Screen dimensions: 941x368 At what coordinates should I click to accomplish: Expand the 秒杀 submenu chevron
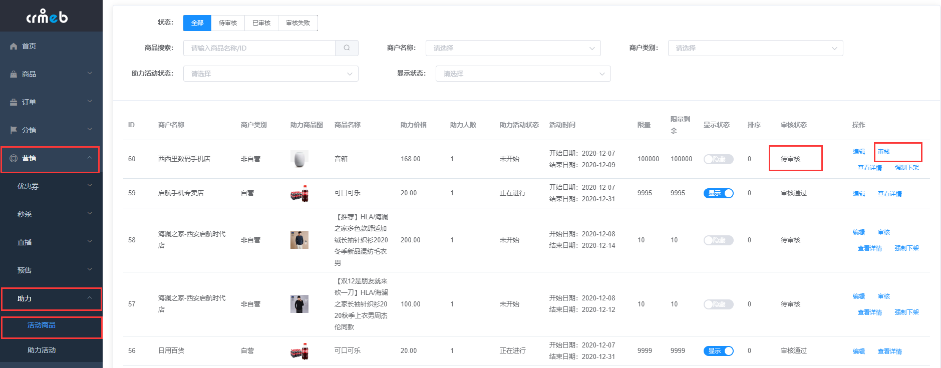(90, 213)
